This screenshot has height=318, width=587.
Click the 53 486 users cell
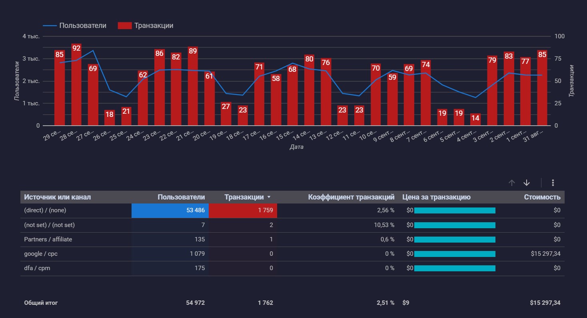[x=170, y=211]
